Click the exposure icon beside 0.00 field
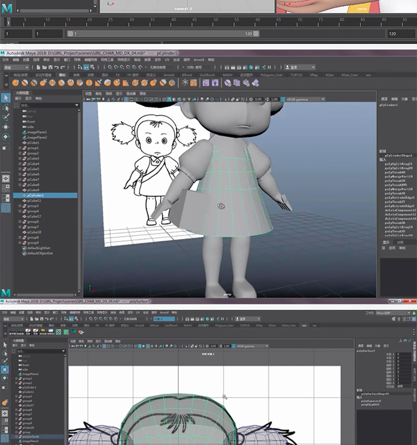The image size is (417, 445). click(251, 100)
